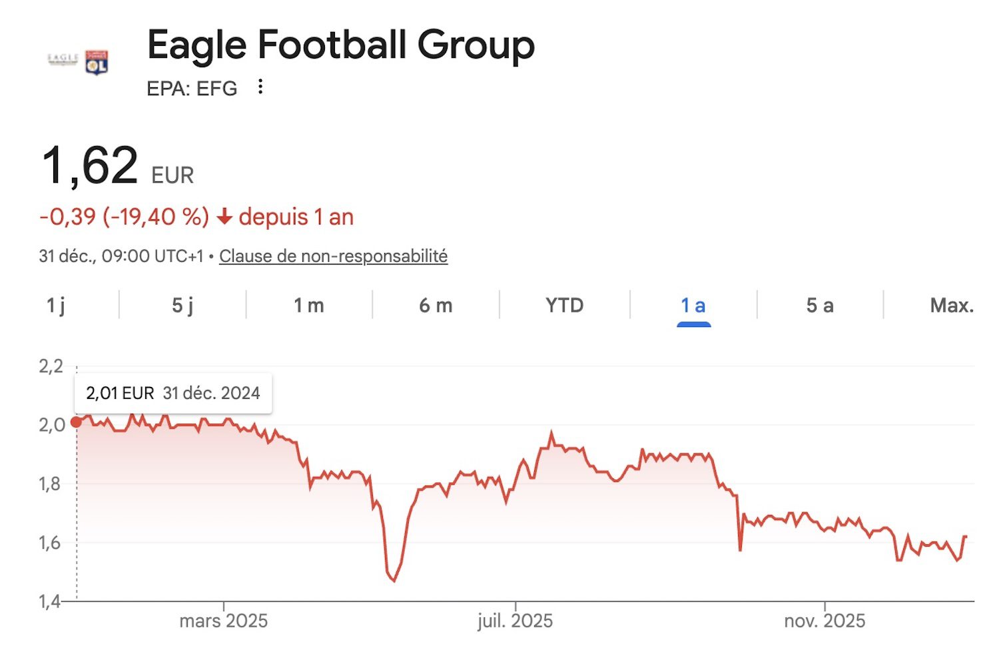
Task: Click the mars 2025 axis label
Action: [223, 621]
